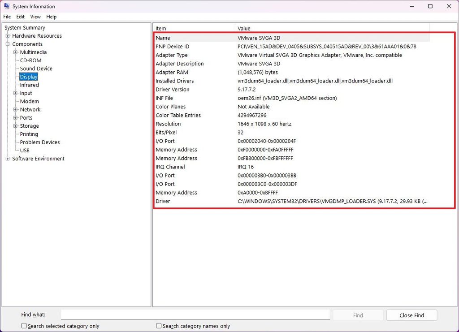Expand the Multimedia category

[x=15, y=52]
